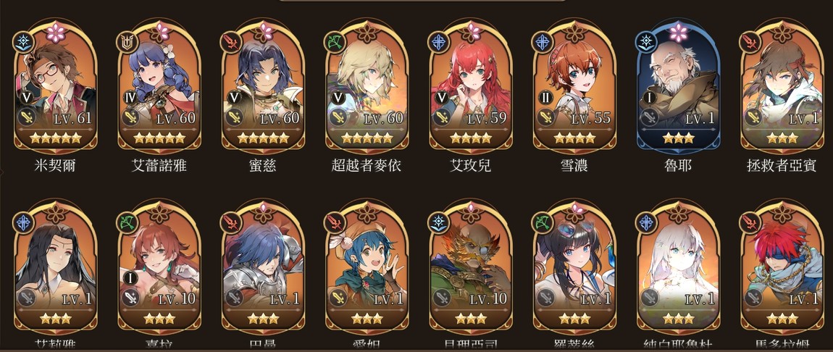The image size is (833, 352).
Task: Click the archer icon on the goggles girl card
Action: (543, 222)
